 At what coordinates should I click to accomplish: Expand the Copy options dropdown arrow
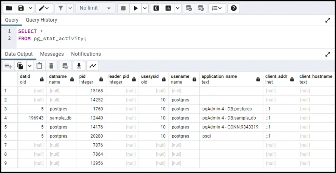(30, 66)
